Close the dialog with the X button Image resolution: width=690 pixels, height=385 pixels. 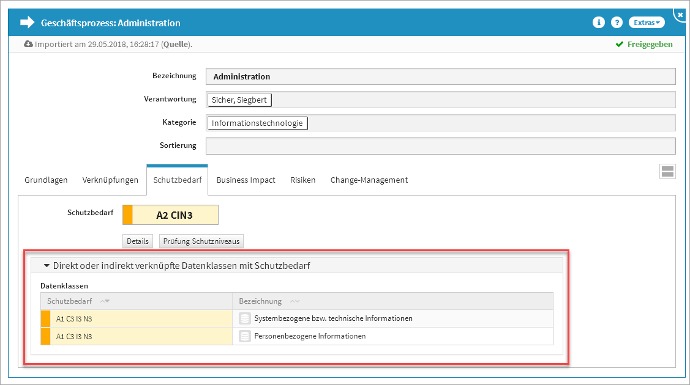680,14
